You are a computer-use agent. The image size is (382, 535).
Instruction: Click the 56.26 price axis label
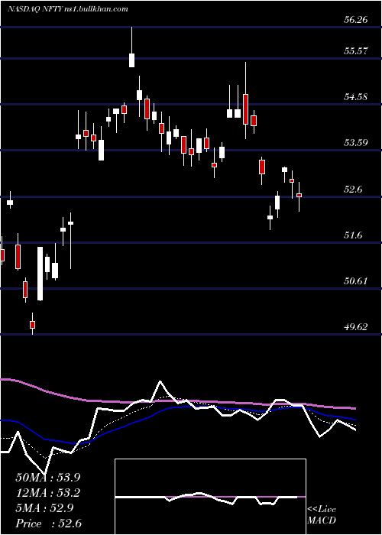pos(356,20)
